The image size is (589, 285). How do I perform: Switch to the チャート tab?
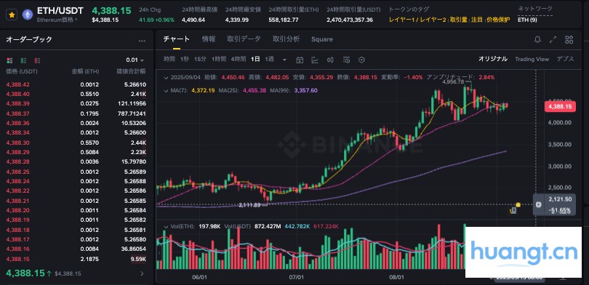(177, 39)
